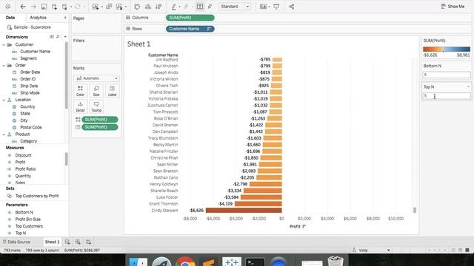Collapse the Location hierarchy
This screenshot has height=266, width=474.
[4, 100]
